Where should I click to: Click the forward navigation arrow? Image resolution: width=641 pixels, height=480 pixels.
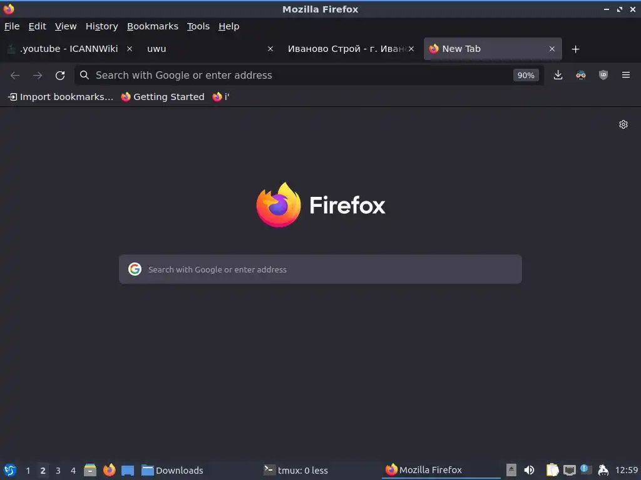click(38, 75)
